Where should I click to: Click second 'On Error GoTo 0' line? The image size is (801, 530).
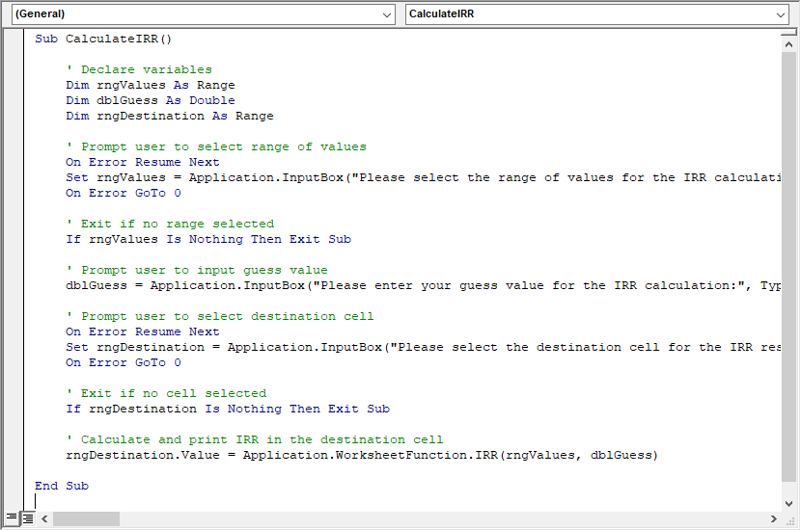(124, 362)
